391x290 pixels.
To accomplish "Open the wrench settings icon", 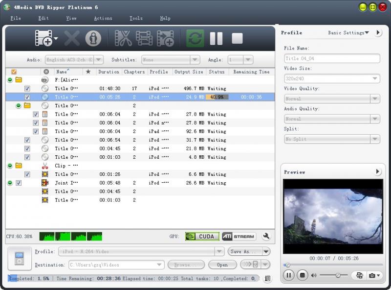I will coord(266,236).
